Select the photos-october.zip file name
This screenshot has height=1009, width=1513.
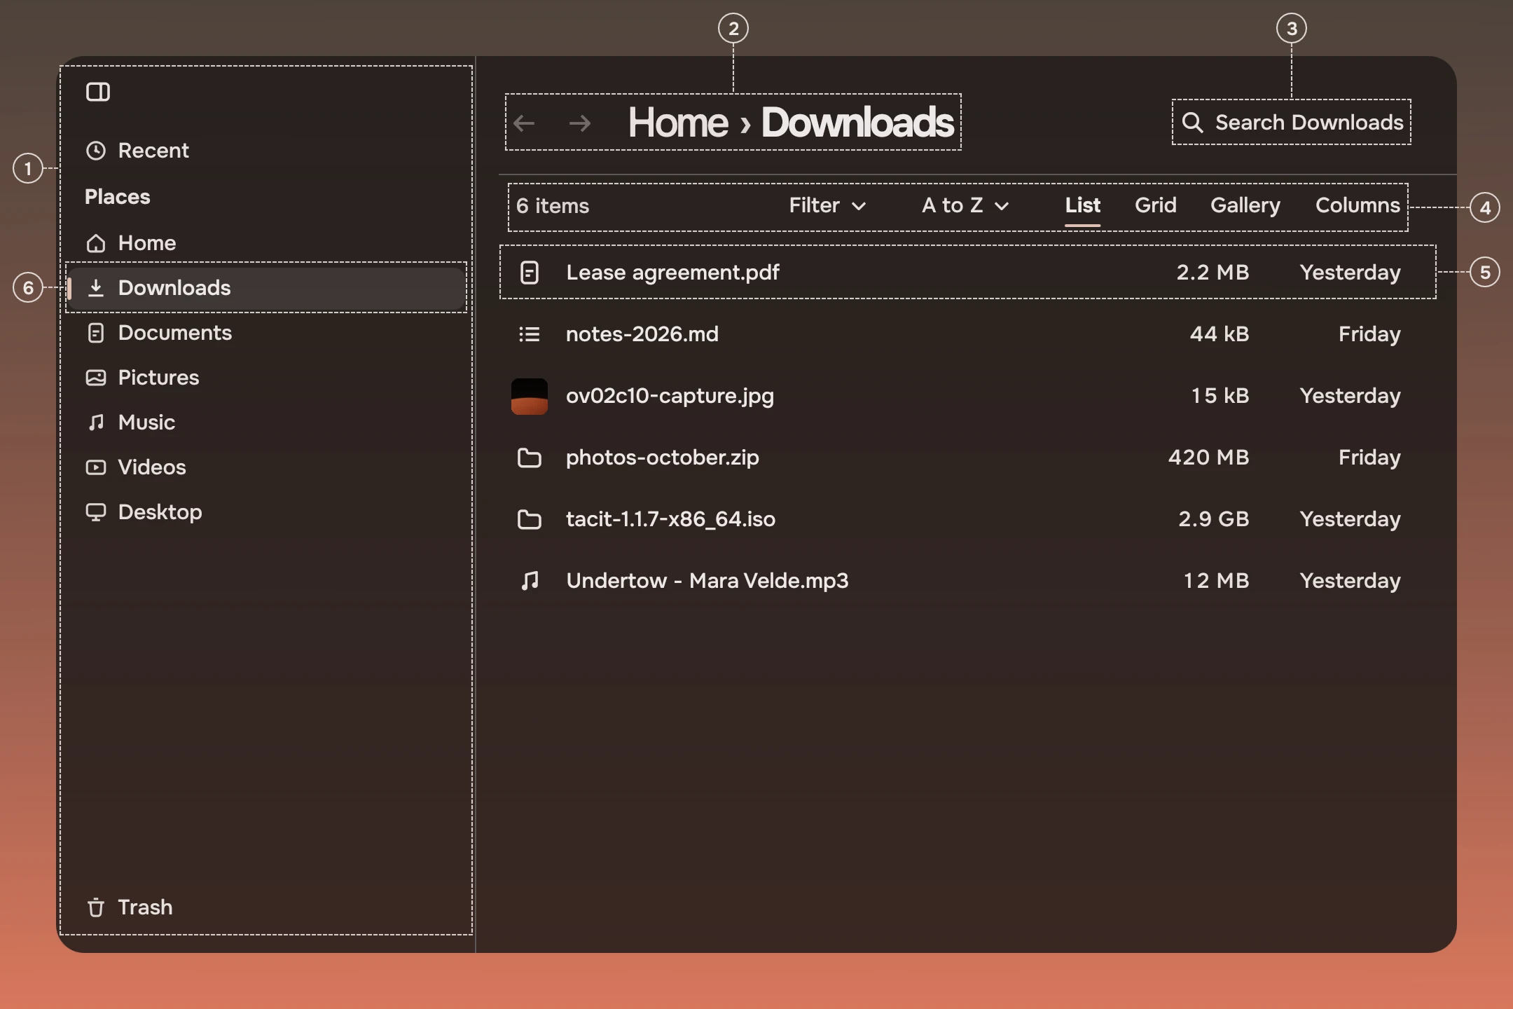click(663, 458)
